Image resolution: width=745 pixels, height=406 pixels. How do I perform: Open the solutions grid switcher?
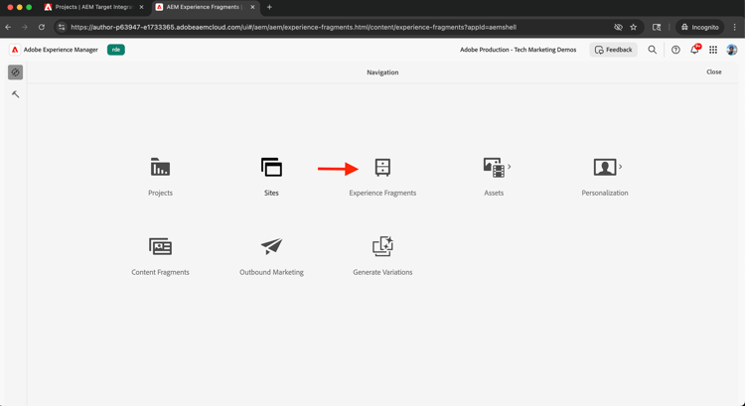[x=712, y=50]
